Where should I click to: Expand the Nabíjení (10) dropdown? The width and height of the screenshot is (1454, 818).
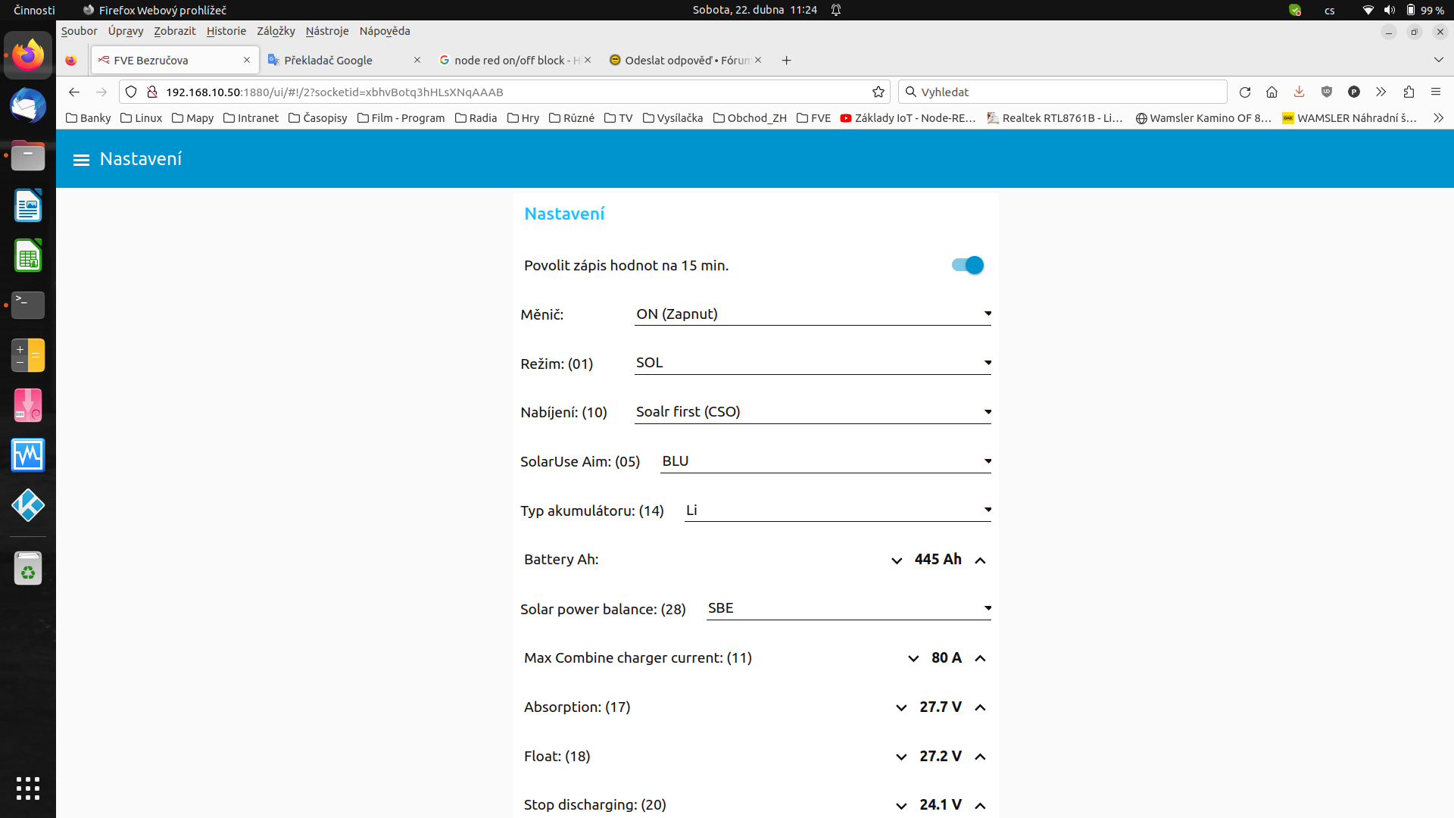812,412
